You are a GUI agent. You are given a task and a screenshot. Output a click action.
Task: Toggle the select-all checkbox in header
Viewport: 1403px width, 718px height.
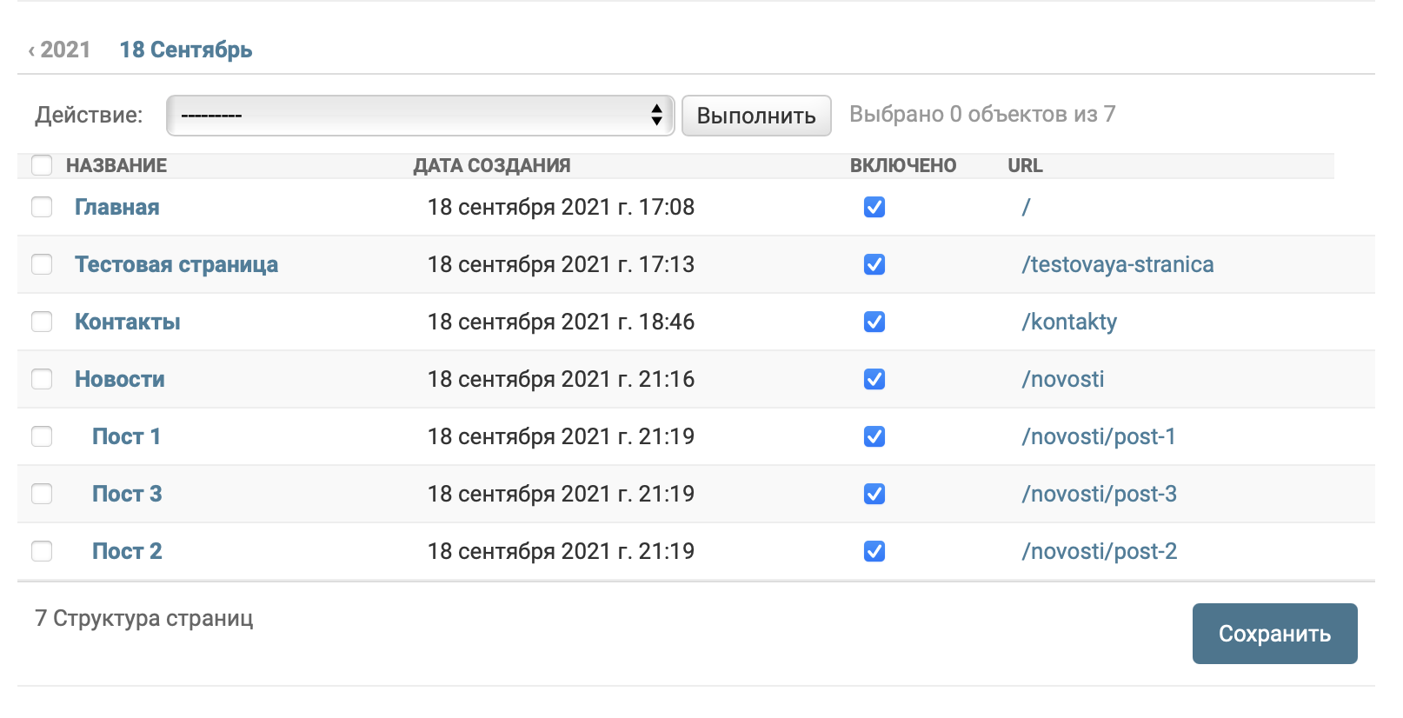(x=42, y=165)
